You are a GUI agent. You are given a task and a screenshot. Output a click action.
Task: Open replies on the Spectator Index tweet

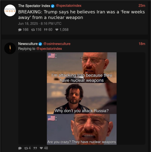[x=20, y=30]
